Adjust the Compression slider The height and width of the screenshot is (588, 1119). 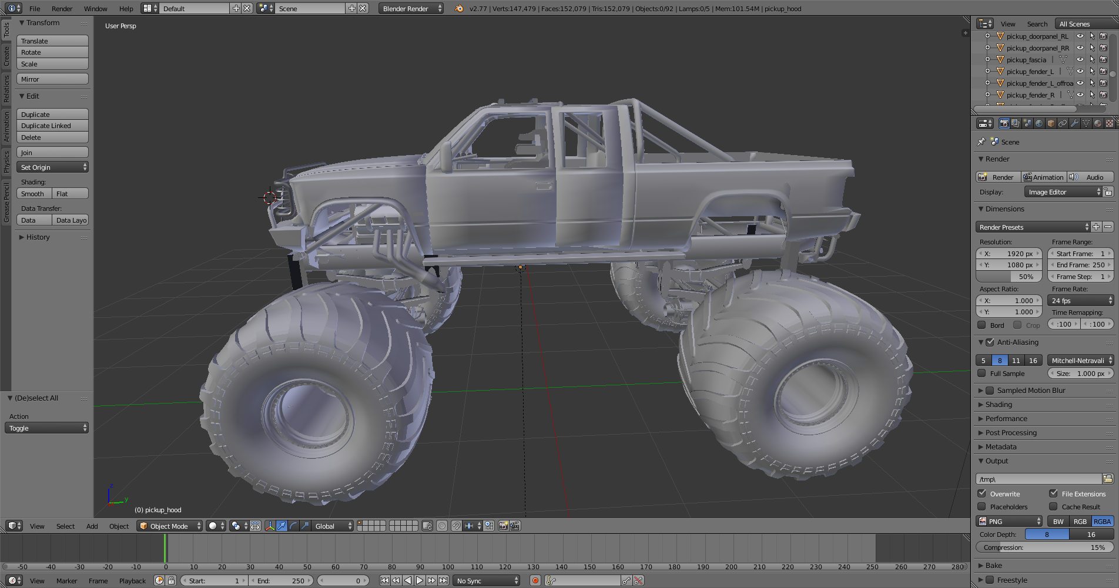pyautogui.click(x=1044, y=547)
